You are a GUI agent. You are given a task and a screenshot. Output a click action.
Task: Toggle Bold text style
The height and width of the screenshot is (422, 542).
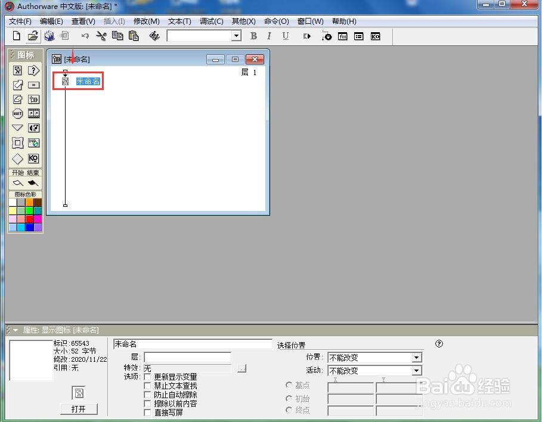[253, 36]
